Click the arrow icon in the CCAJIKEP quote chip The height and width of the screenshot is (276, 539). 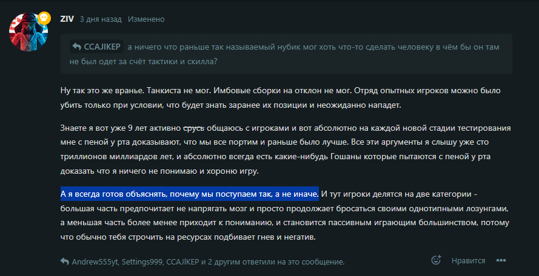click(76, 47)
